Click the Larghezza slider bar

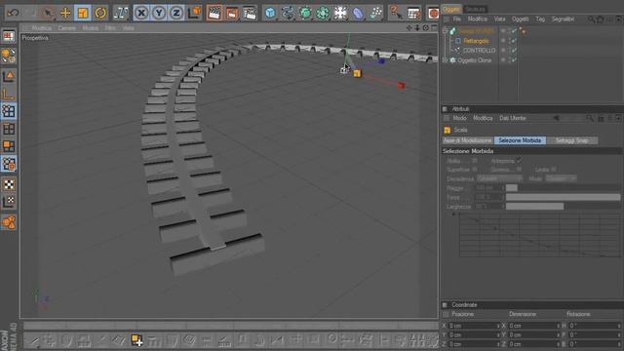tap(564, 207)
